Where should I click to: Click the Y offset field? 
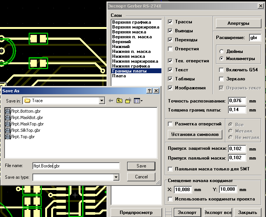[x=228, y=190]
